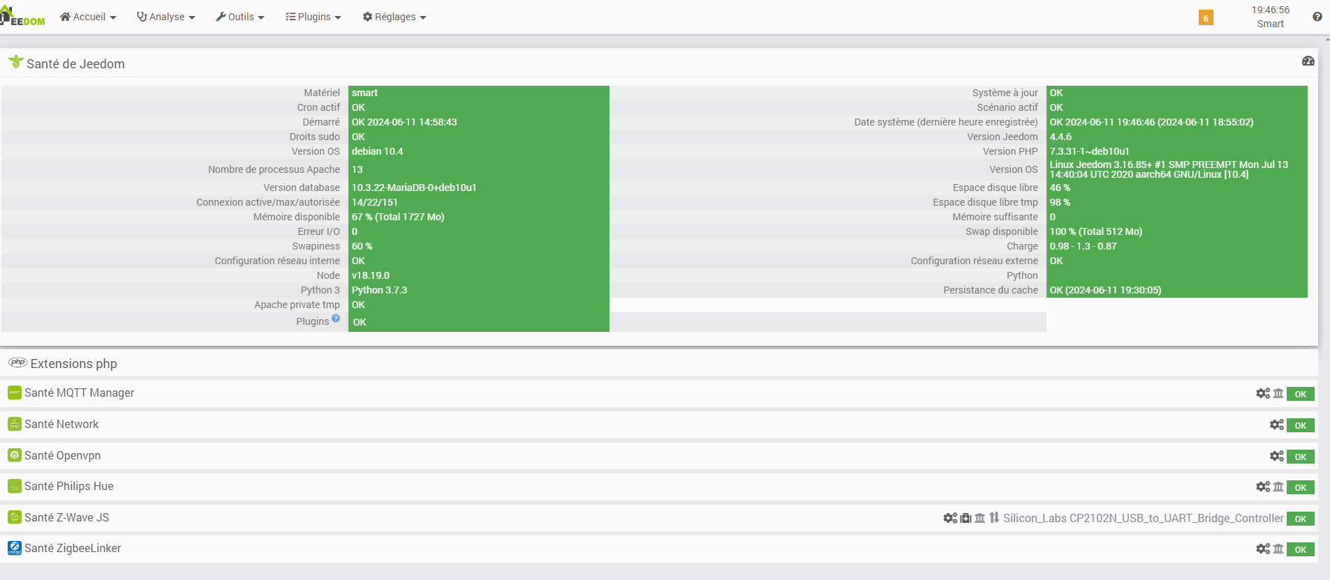Select the Charge value '0.98 - 1.3 - 0.87'
The image size is (1330, 580).
coord(1084,246)
